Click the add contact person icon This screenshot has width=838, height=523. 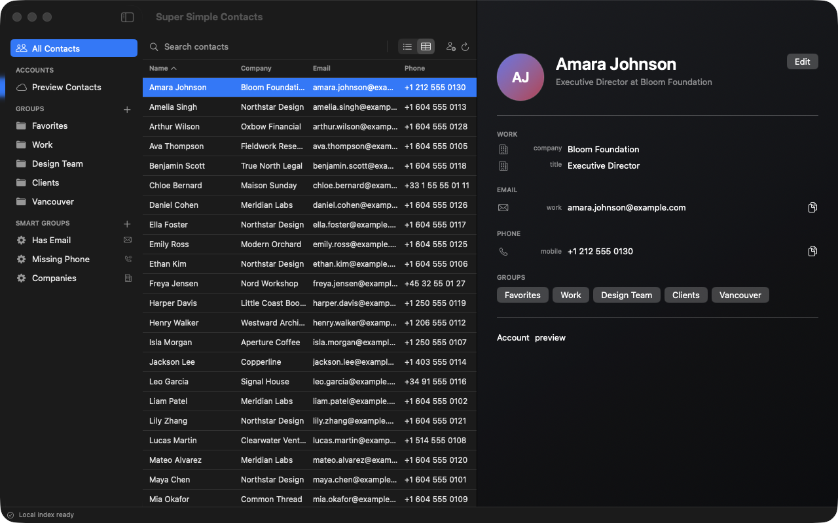click(x=450, y=46)
